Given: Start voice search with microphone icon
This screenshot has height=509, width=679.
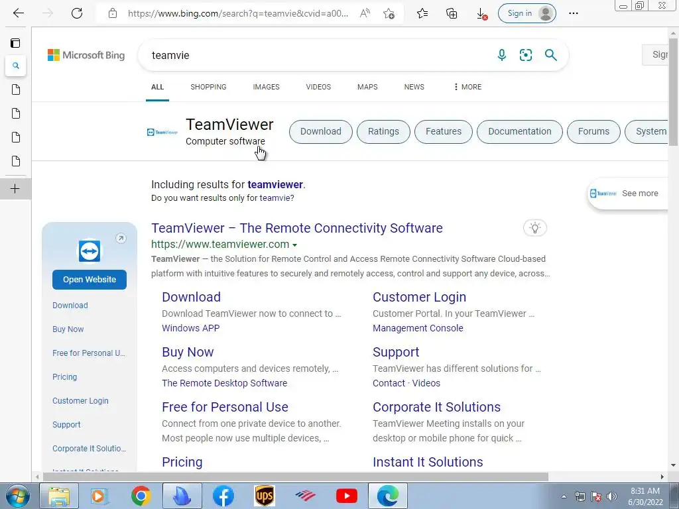Looking at the screenshot, I should tap(501, 55).
